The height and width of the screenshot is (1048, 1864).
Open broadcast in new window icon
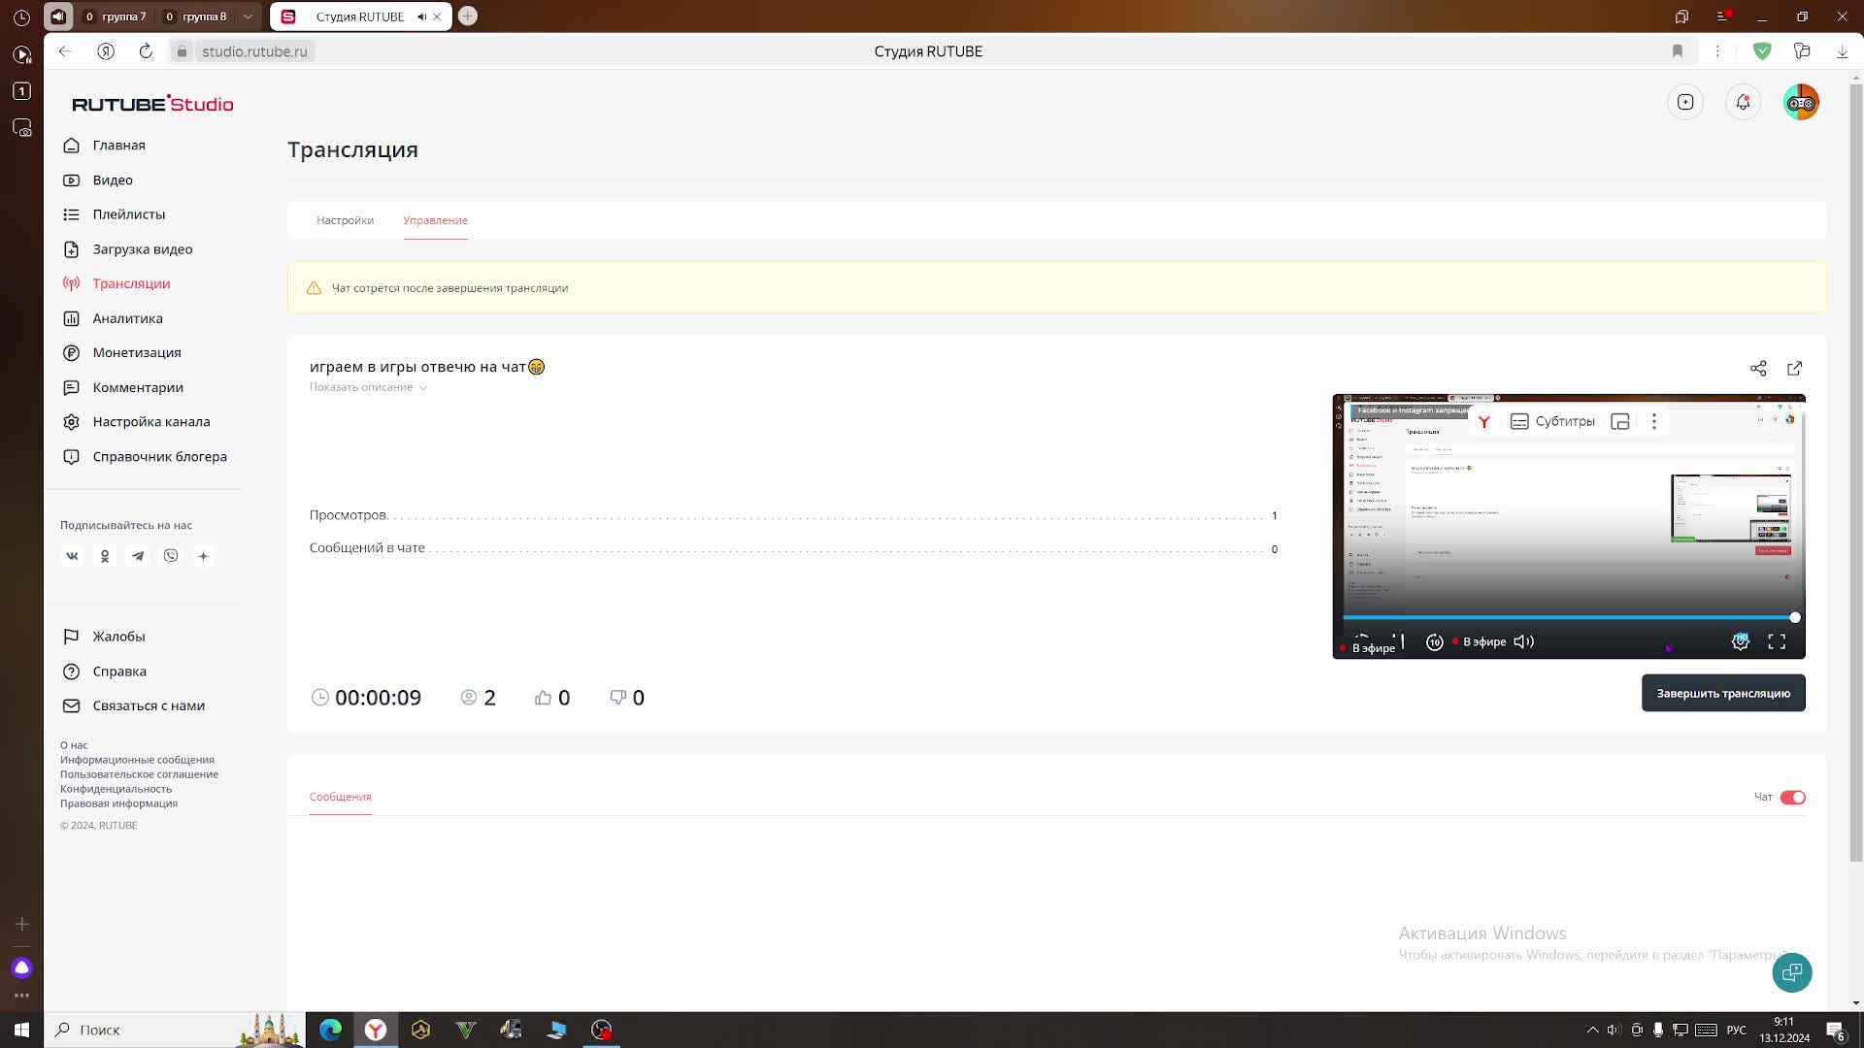[x=1794, y=369]
